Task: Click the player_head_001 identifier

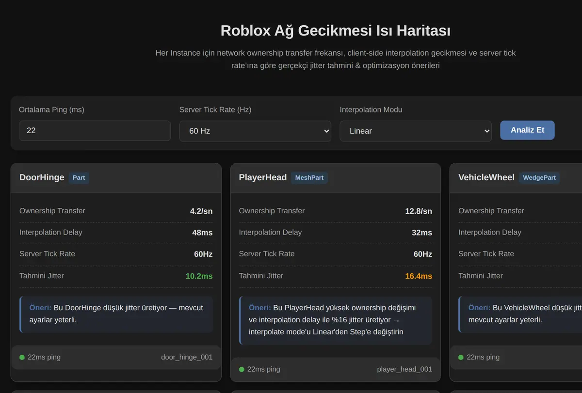Action: coord(404,369)
